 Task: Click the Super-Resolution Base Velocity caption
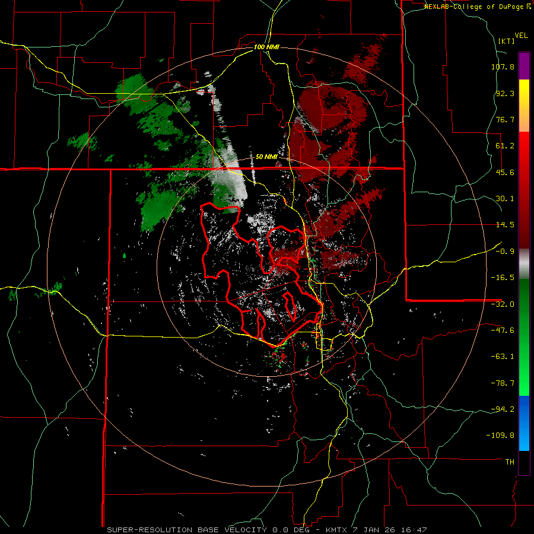(x=267, y=530)
